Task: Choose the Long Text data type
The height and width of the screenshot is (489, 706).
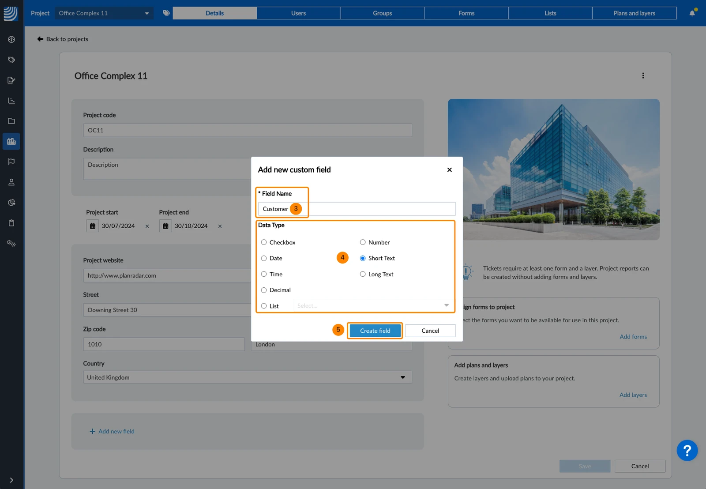Action: (x=363, y=274)
